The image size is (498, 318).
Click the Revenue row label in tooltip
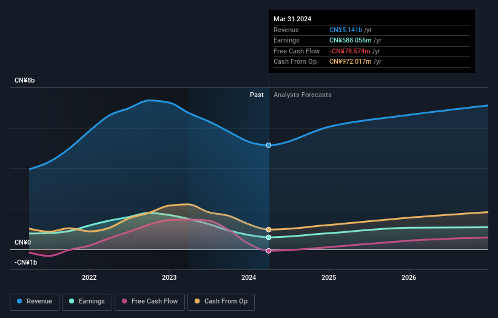tap(286, 30)
